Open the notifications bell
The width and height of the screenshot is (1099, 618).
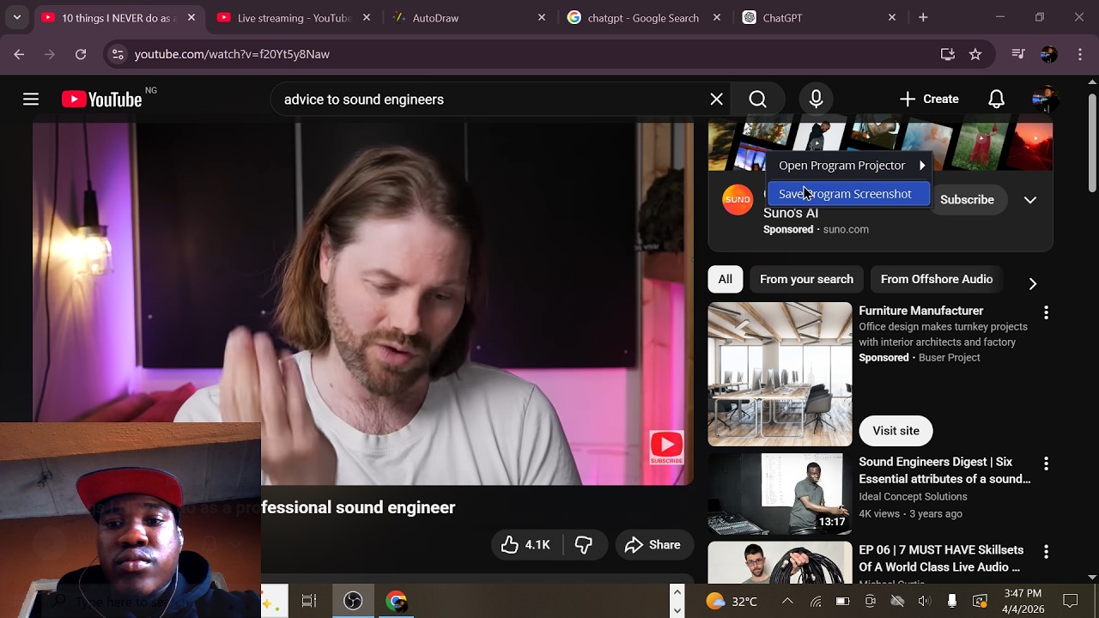(x=996, y=100)
